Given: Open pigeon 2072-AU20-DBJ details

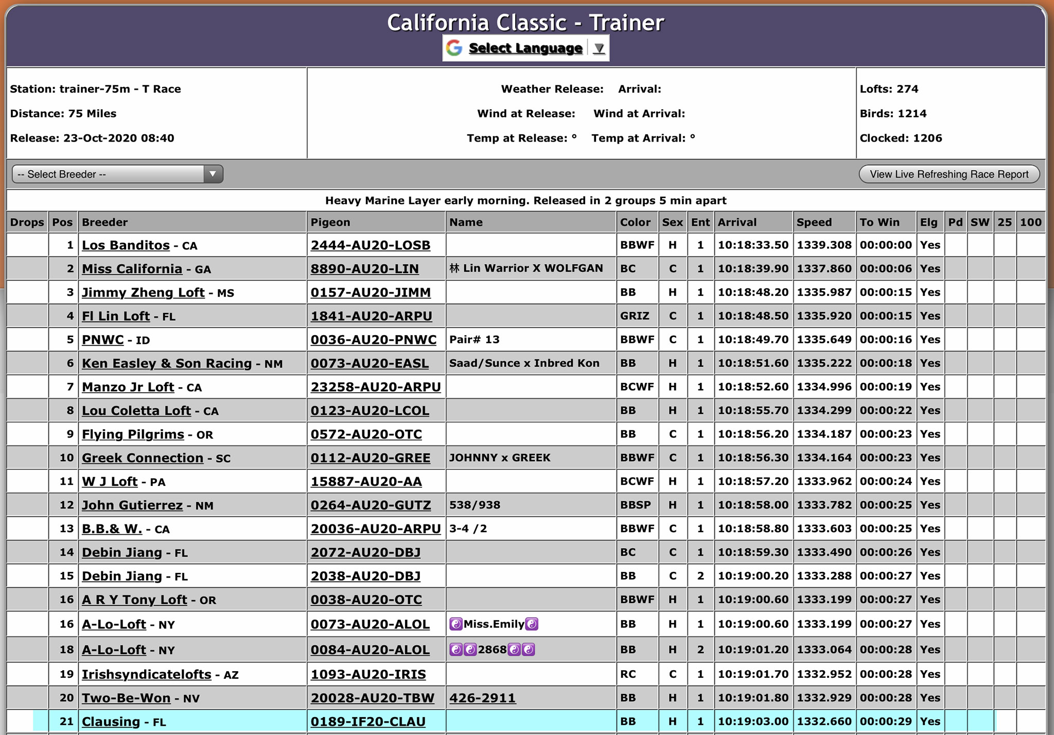Looking at the screenshot, I should (x=366, y=553).
